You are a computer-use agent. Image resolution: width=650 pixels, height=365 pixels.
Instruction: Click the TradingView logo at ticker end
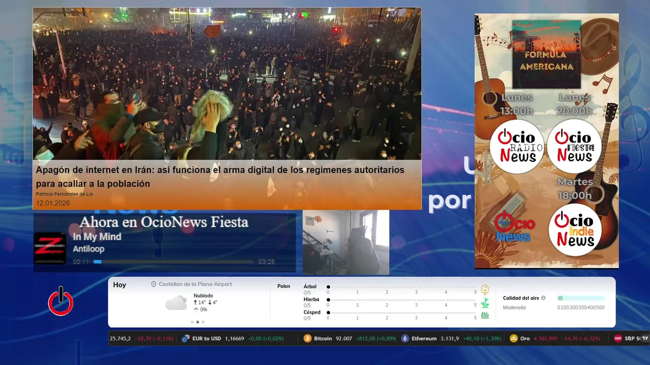[645, 338]
